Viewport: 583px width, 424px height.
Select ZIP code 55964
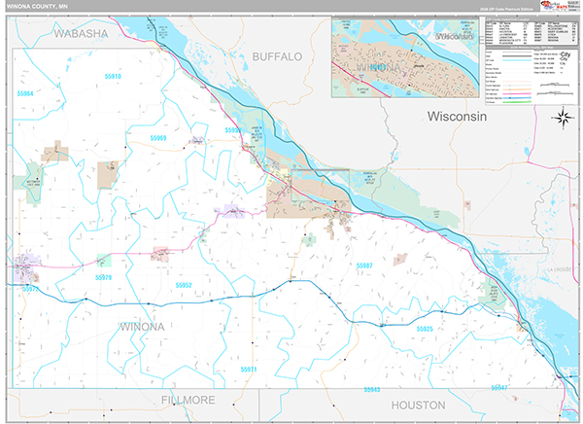point(25,93)
